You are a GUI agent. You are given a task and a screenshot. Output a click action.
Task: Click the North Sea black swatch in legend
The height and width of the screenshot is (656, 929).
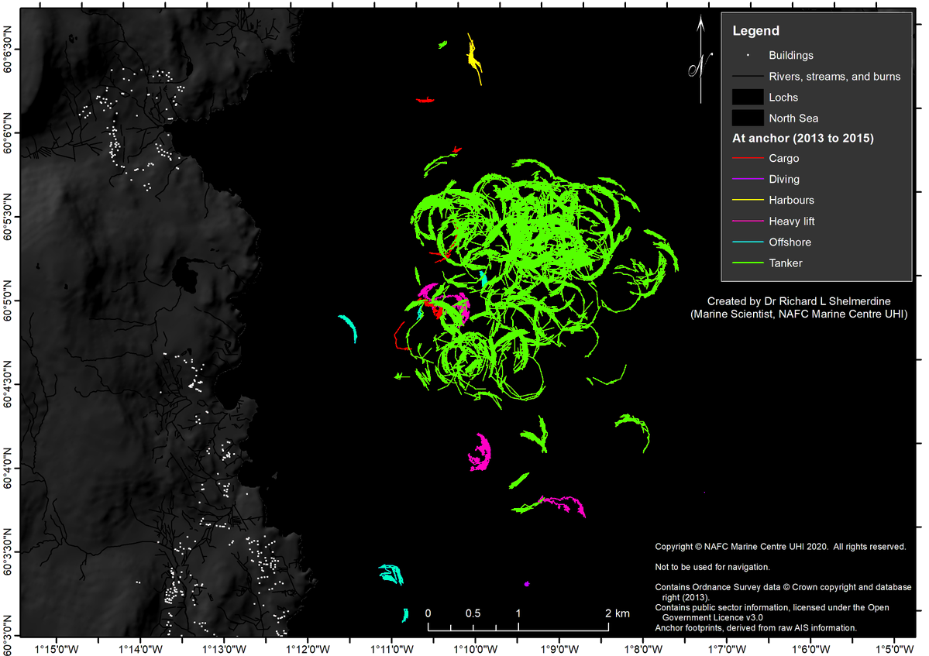tap(747, 118)
